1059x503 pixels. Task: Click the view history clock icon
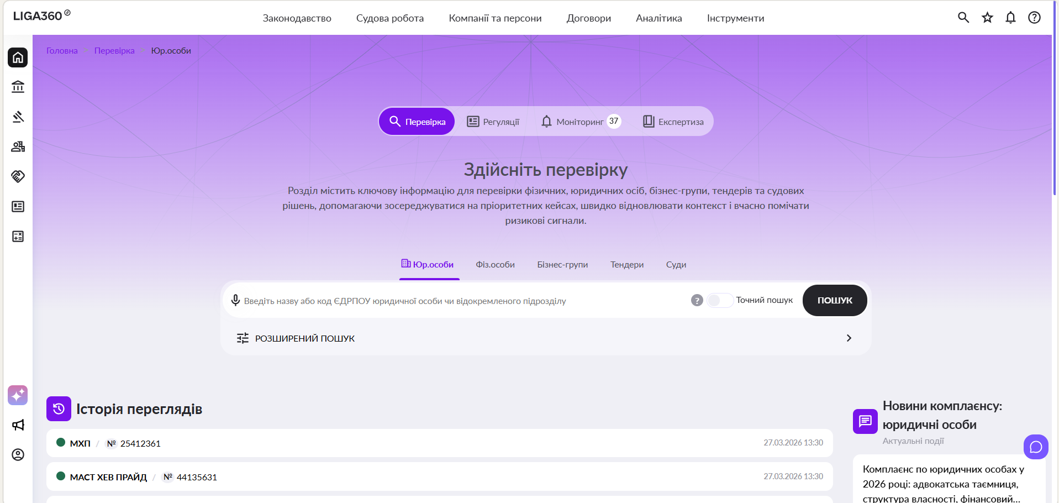click(59, 409)
